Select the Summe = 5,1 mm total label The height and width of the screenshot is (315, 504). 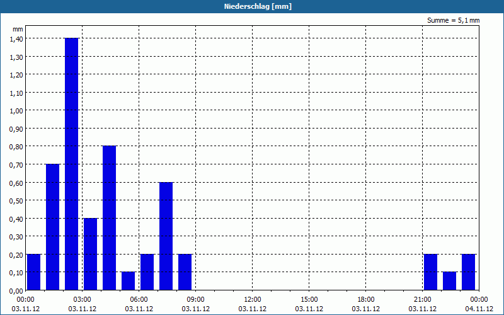[453, 20]
